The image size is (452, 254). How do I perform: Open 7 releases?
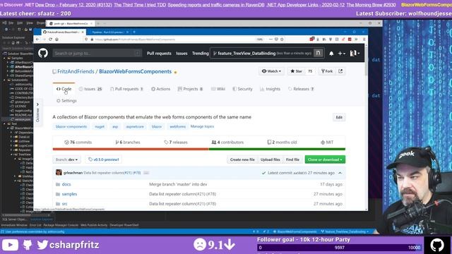(x=176, y=143)
